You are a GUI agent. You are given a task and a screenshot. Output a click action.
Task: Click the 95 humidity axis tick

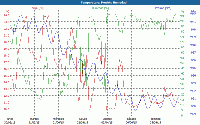(183, 16)
